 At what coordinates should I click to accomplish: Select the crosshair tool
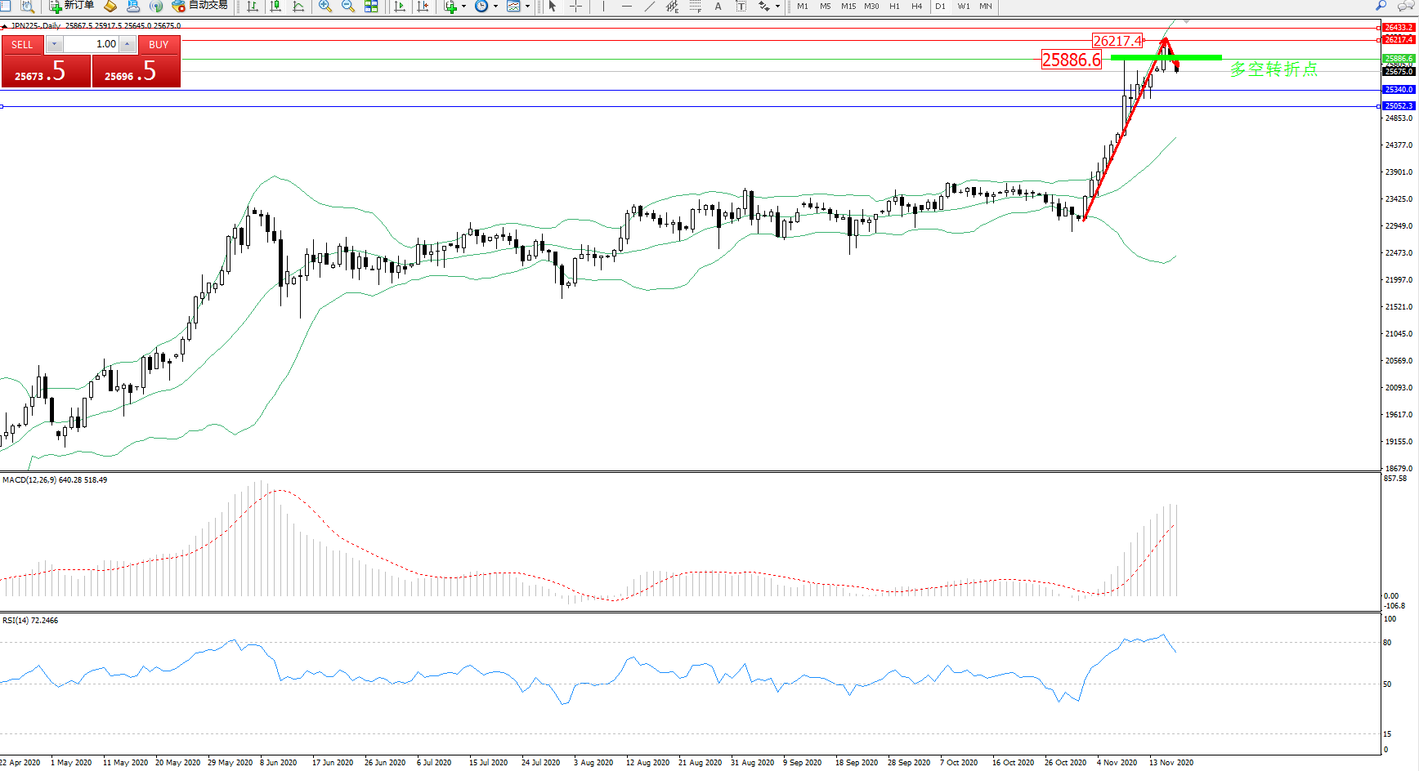click(575, 7)
